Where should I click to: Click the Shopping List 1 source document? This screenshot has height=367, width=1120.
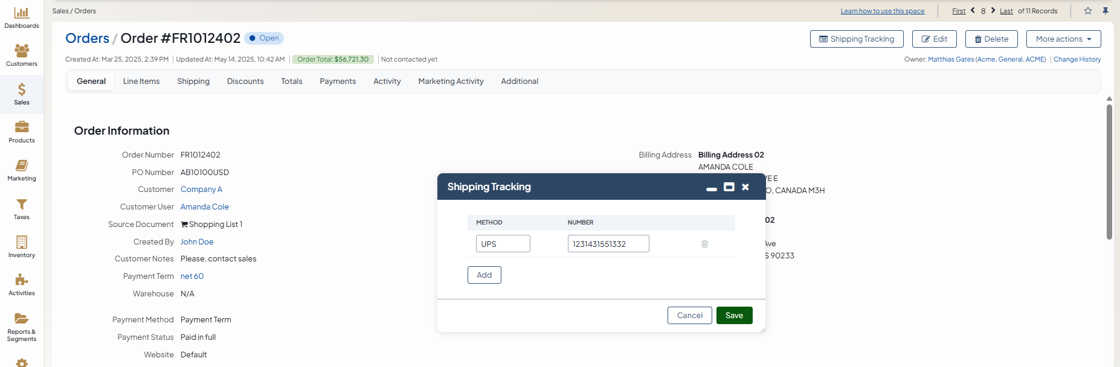pos(211,225)
